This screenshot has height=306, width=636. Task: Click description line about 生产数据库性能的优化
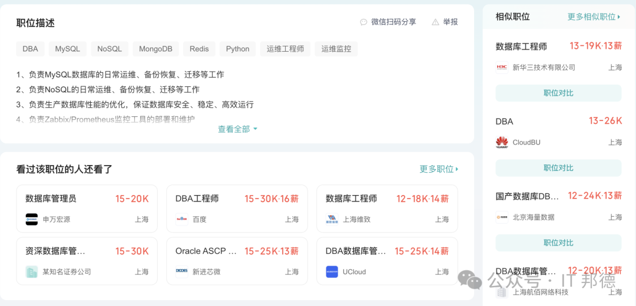point(135,105)
